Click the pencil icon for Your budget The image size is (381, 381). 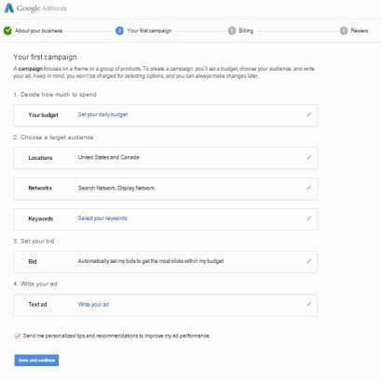pos(308,114)
